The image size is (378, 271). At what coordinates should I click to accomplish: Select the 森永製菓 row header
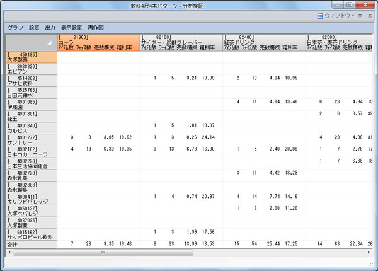pos(31,187)
